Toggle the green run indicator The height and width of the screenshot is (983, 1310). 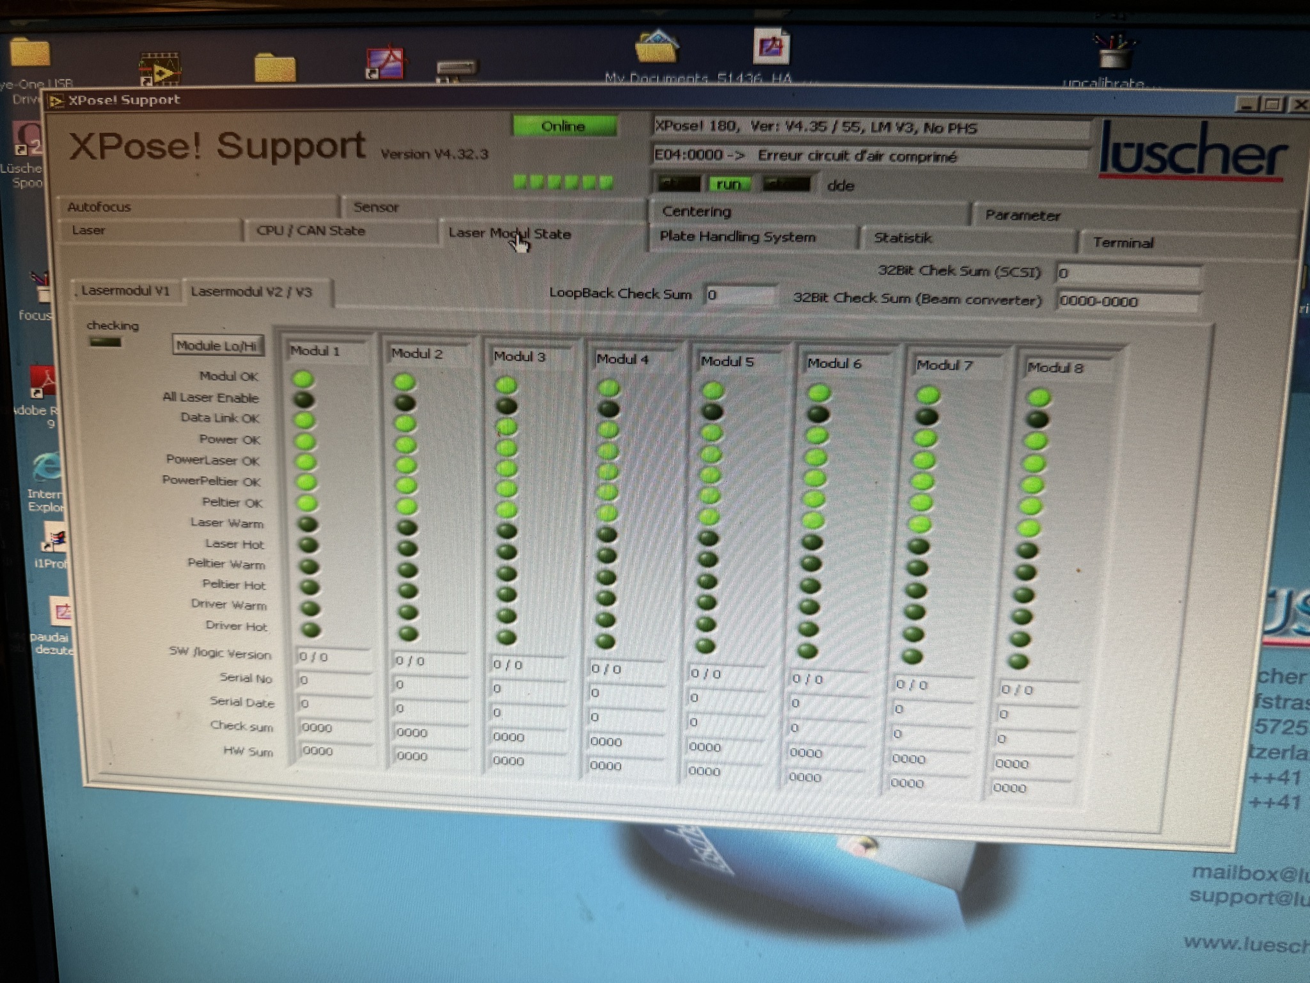[729, 185]
